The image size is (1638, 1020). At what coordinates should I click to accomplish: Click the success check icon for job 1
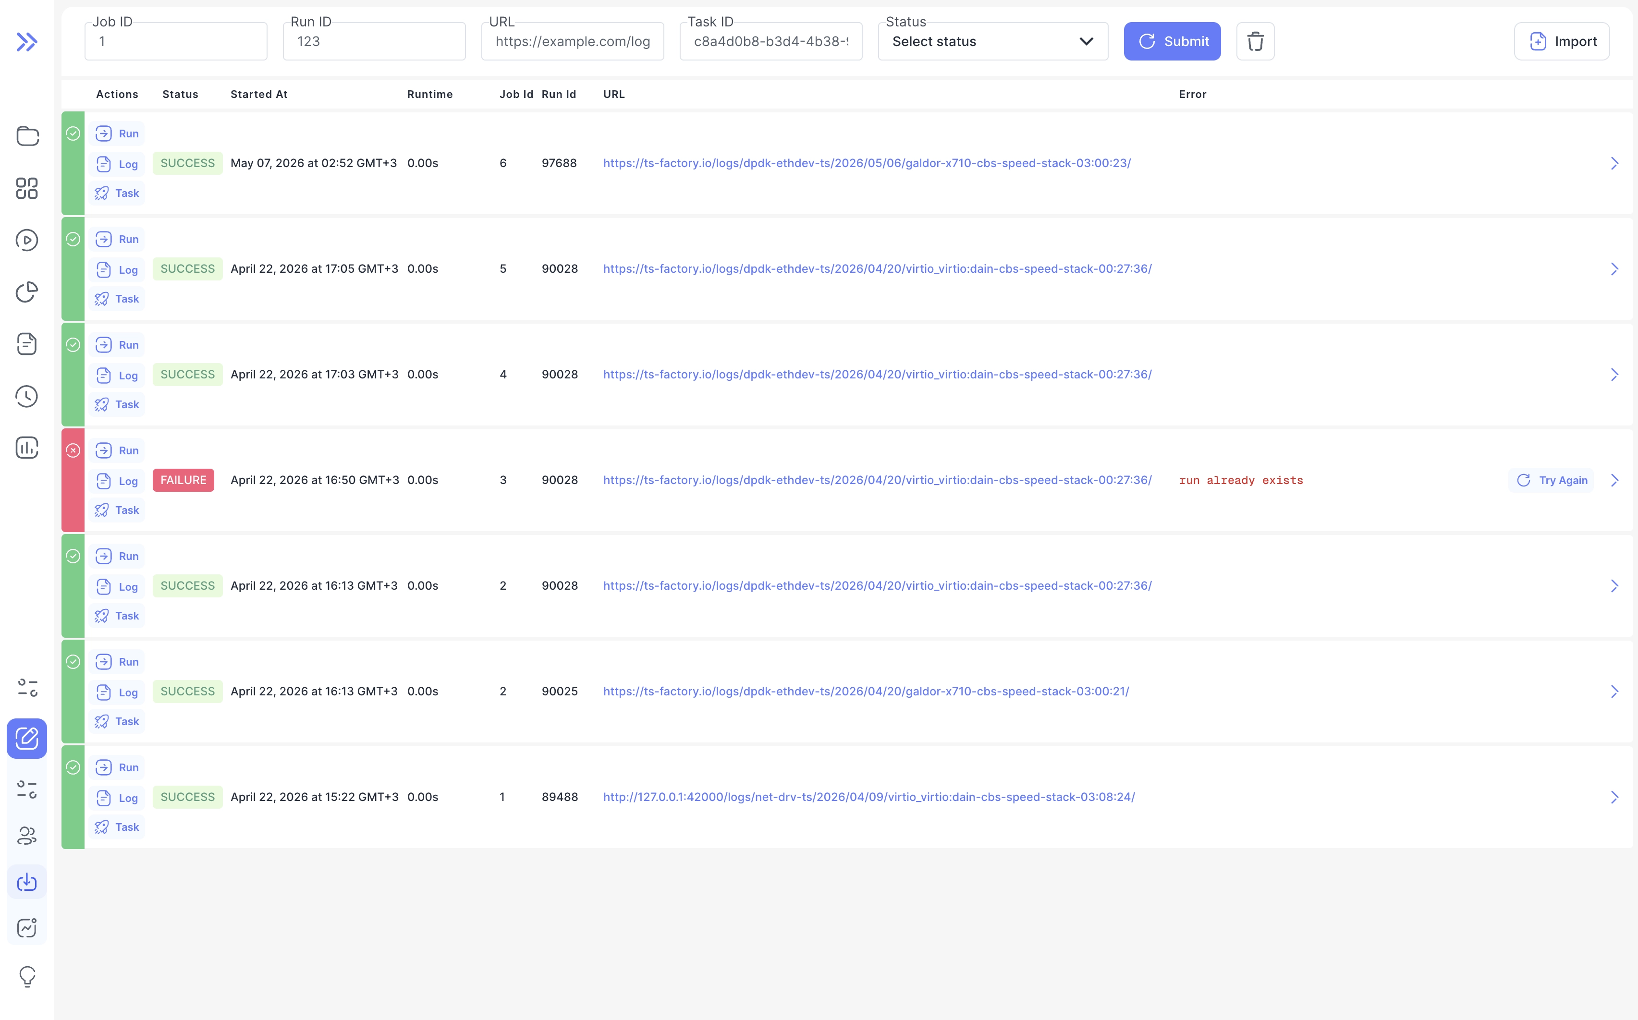[73, 768]
